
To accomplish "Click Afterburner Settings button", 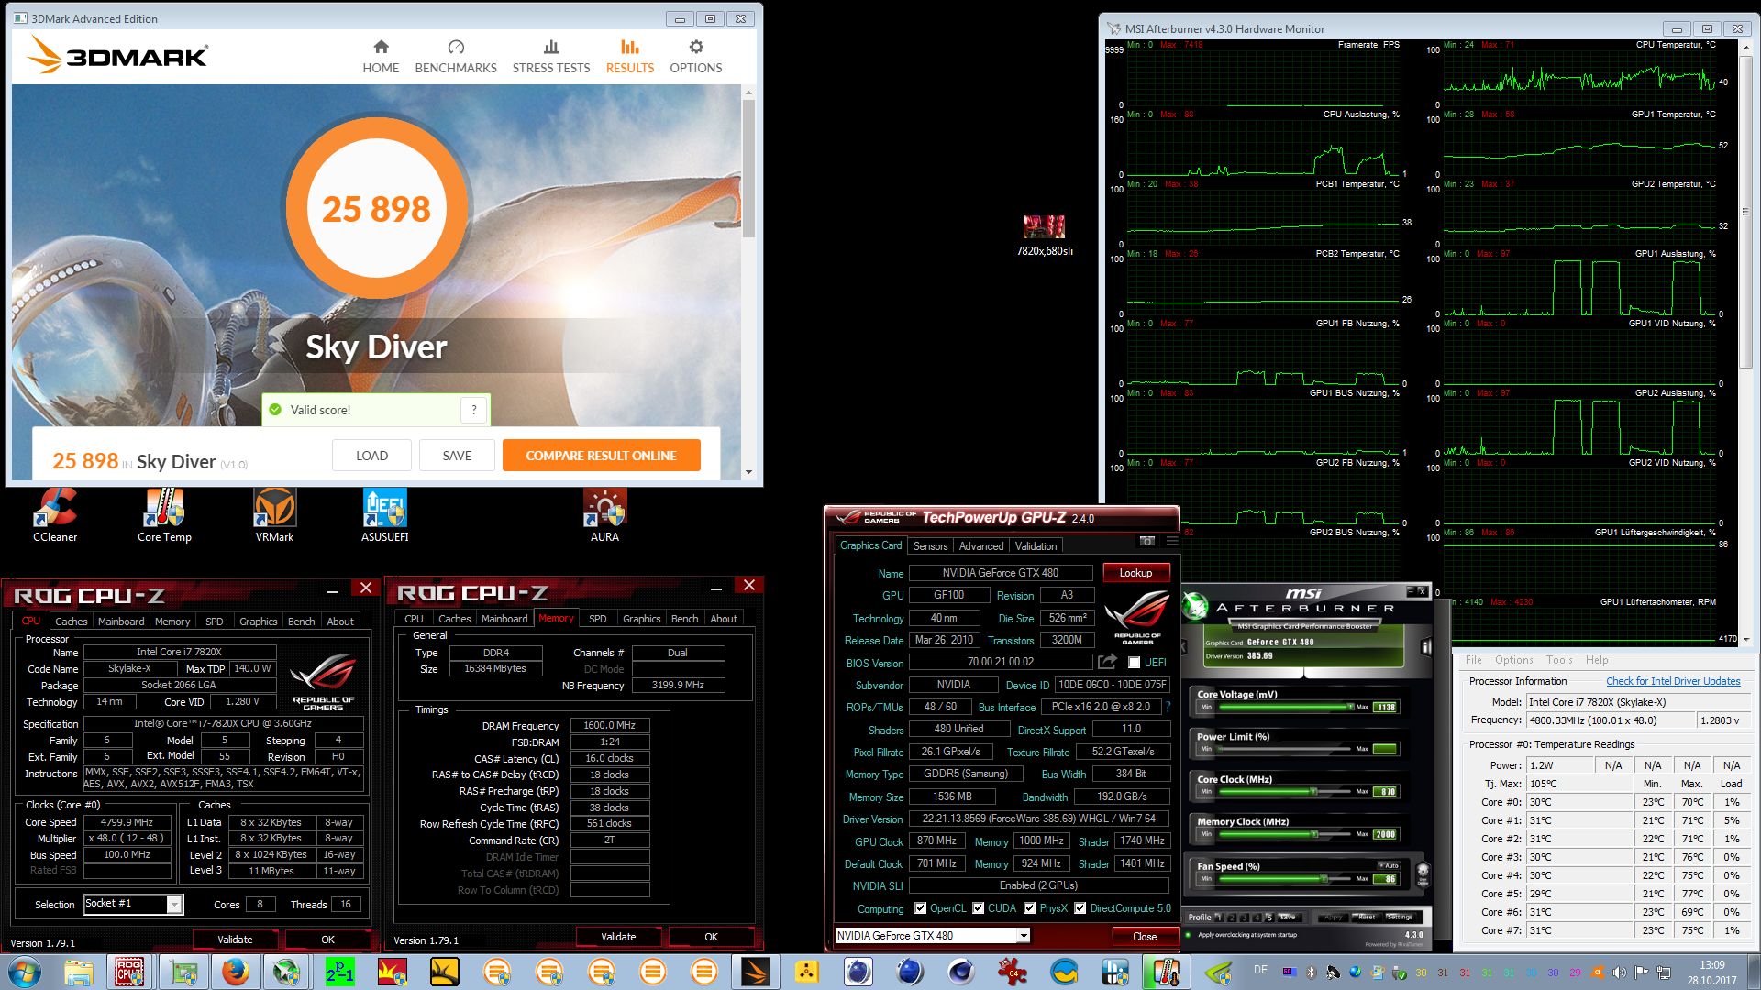I will point(1400,917).
